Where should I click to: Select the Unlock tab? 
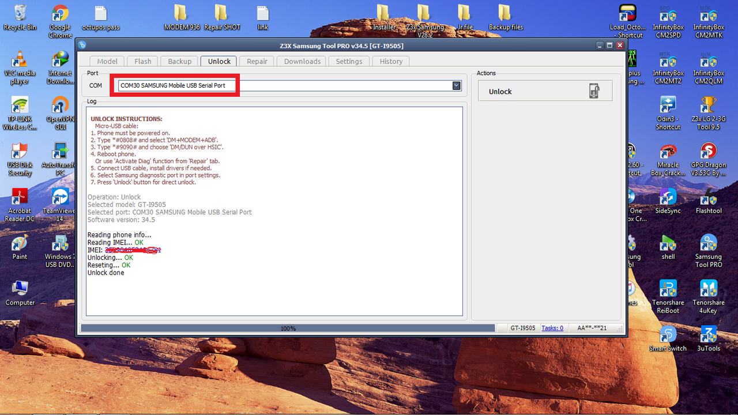(219, 61)
